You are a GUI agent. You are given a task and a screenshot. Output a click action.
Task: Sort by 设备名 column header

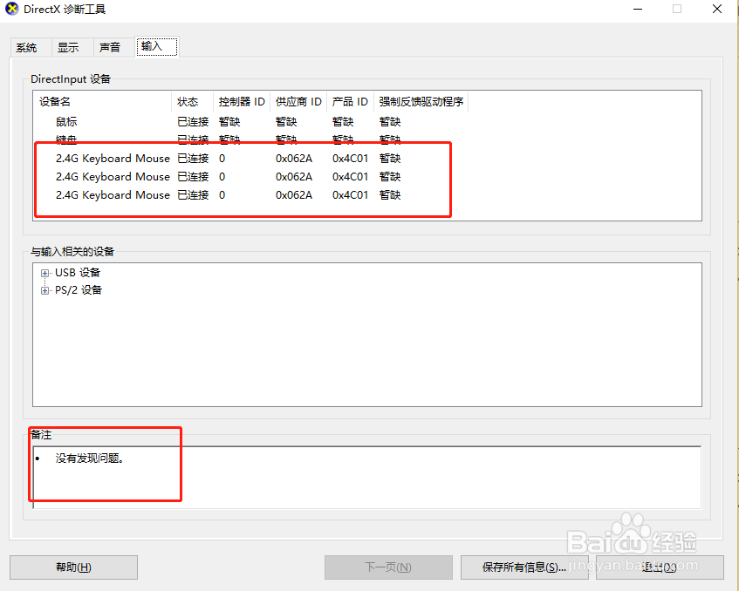[x=103, y=102]
